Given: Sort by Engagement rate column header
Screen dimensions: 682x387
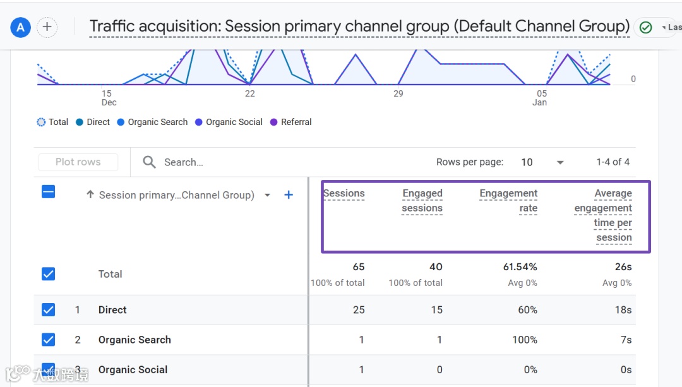Looking at the screenshot, I should (x=508, y=201).
